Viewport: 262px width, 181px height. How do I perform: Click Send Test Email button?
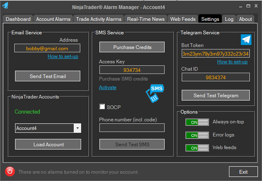click(x=48, y=76)
